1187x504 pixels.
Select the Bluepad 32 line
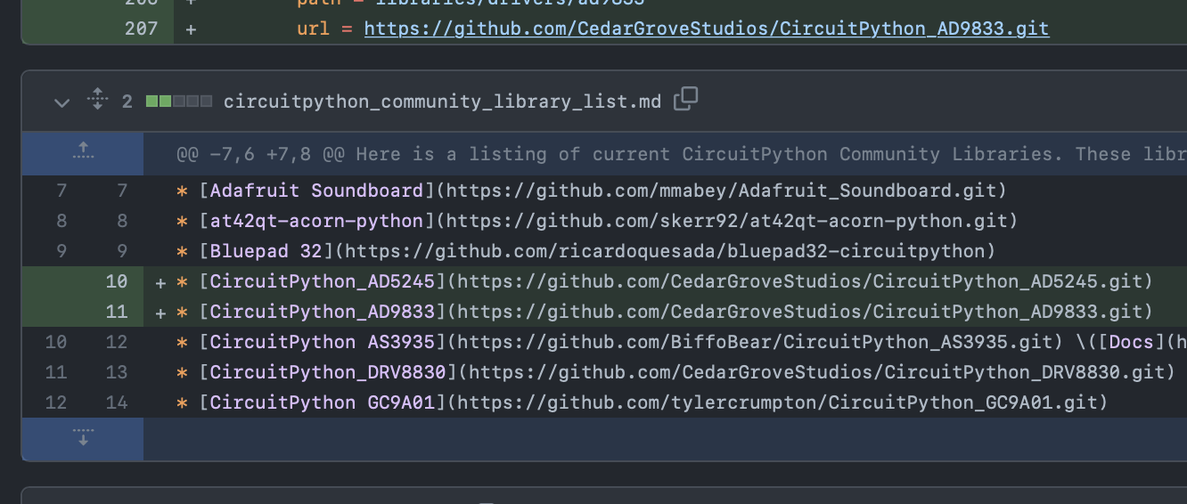(x=585, y=251)
